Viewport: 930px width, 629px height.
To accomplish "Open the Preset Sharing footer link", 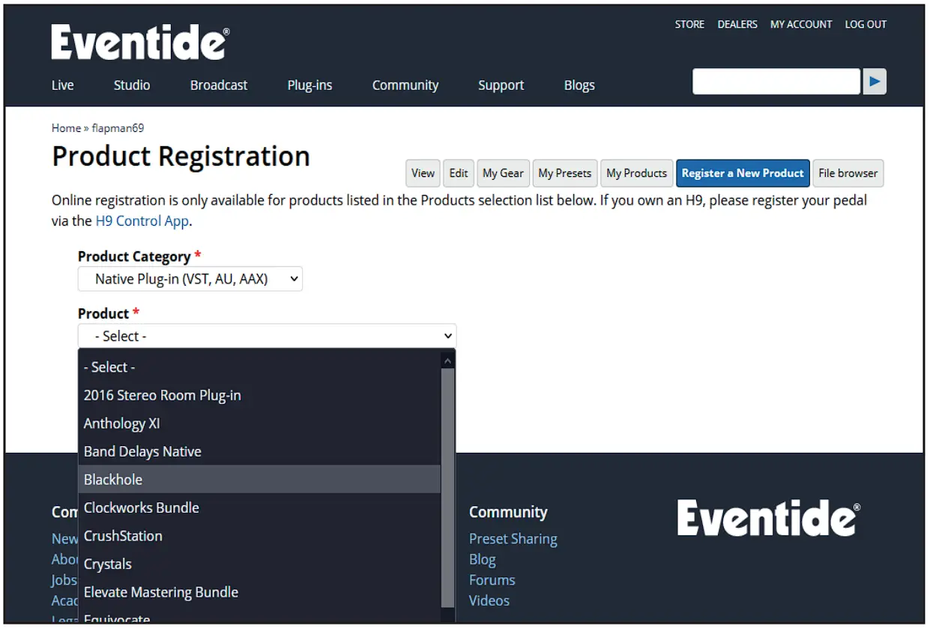I will click(x=513, y=539).
